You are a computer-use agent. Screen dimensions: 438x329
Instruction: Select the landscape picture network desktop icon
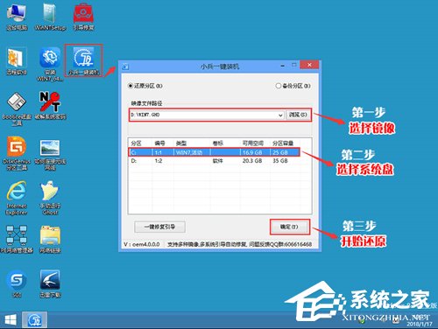(x=50, y=154)
